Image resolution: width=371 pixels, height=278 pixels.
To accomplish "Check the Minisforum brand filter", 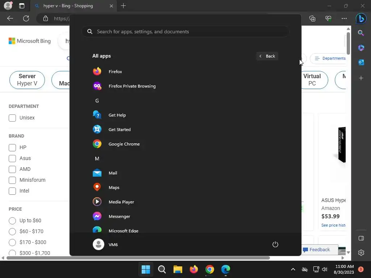I will click(12, 180).
